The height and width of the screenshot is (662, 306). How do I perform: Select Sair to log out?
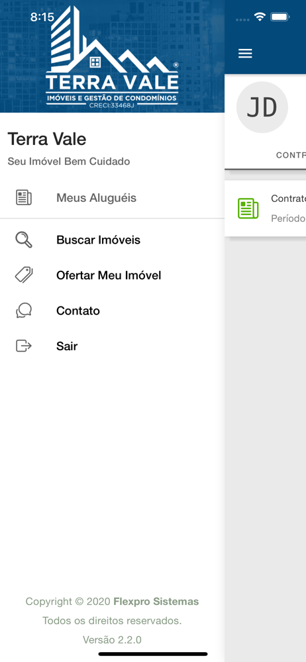tap(112, 346)
